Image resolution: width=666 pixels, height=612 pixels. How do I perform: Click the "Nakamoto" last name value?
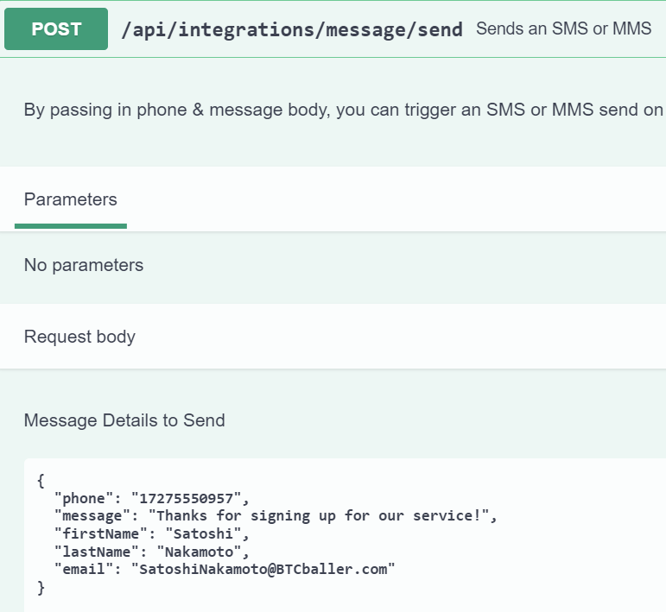202,552
